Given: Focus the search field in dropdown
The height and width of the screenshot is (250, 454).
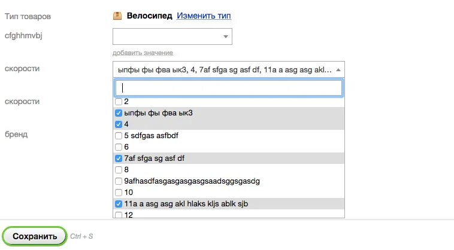Looking at the screenshot, I should click(229, 88).
